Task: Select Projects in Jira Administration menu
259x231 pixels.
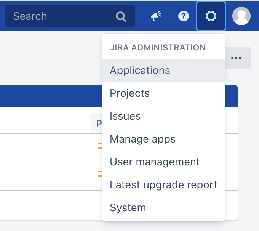Action: point(163,93)
